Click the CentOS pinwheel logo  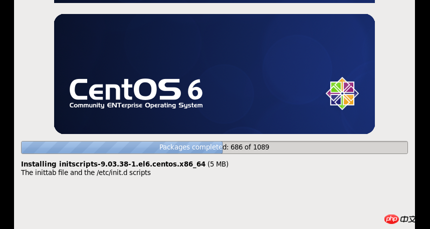click(x=342, y=93)
